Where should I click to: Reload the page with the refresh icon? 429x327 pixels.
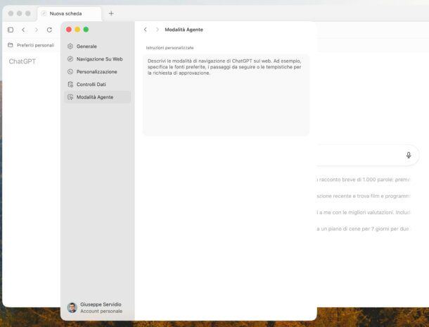[x=49, y=30]
